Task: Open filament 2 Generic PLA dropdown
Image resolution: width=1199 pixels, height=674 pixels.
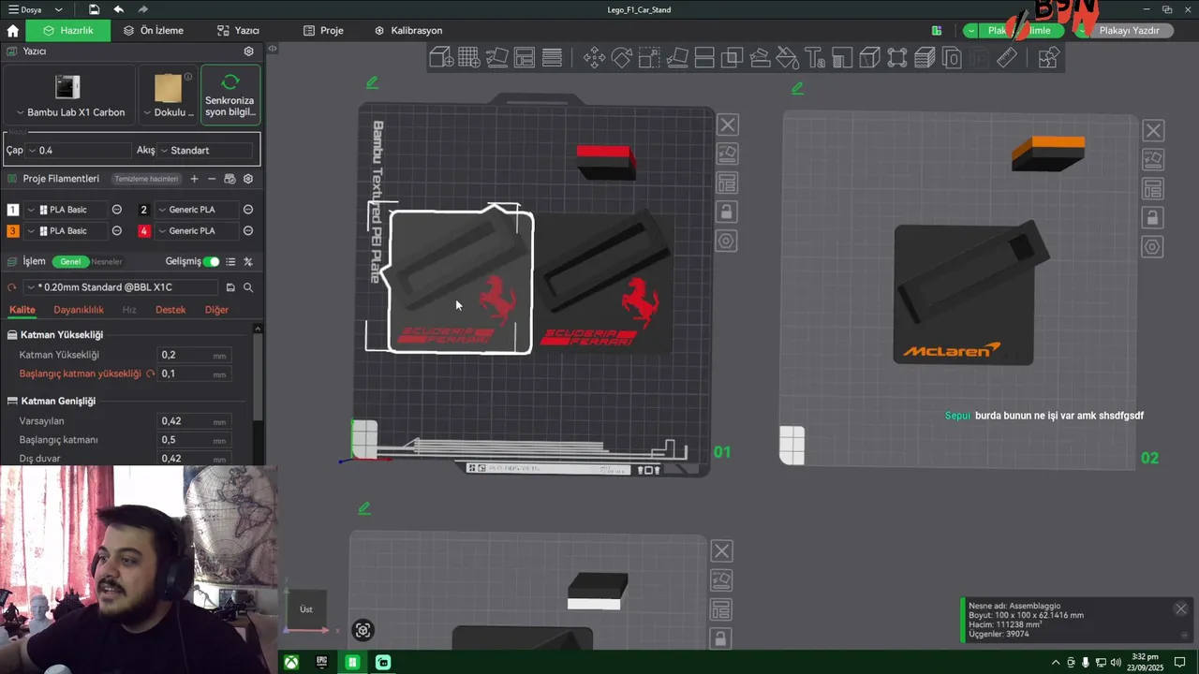Action: [x=197, y=210]
